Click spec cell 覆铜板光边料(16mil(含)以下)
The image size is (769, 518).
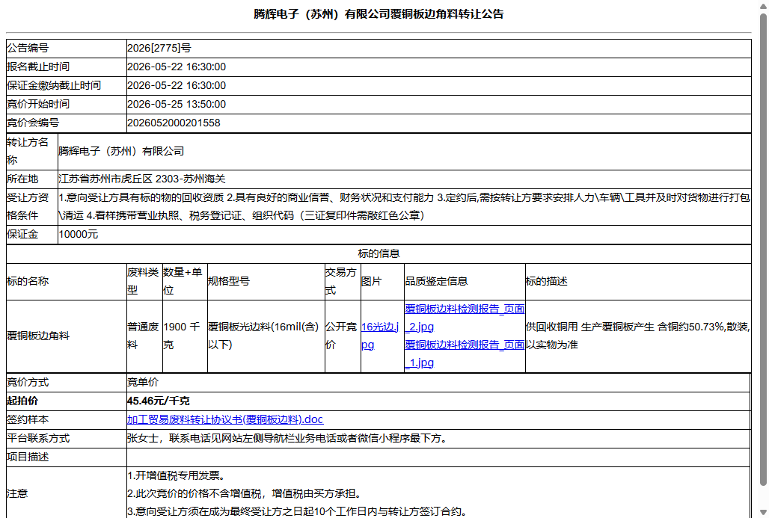266,336
